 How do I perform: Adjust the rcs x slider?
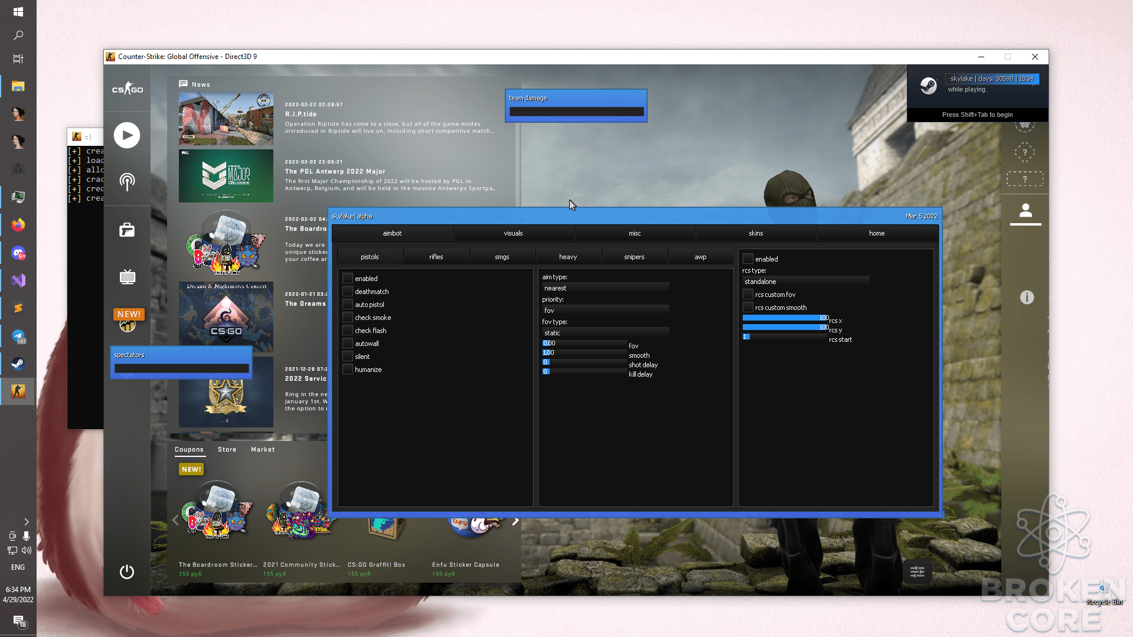[786, 318]
